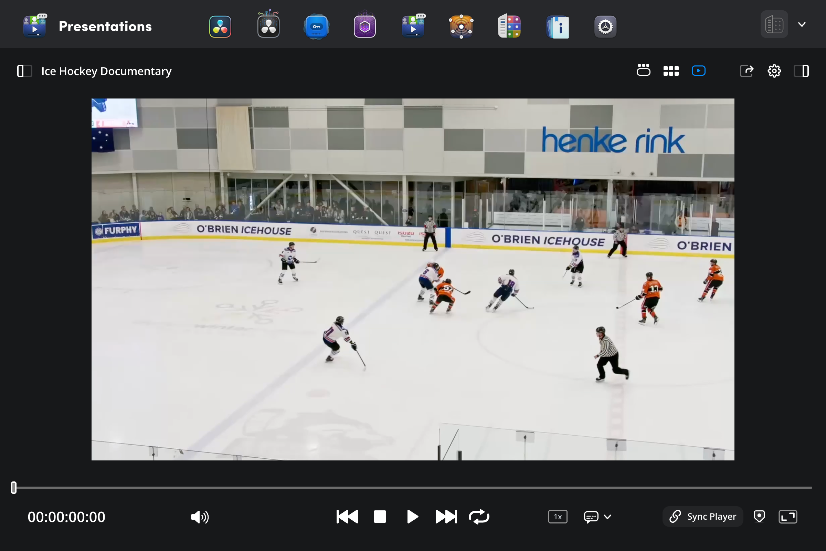
Task: Open the Presentations app icon in the launcher row
Action: pos(413,25)
